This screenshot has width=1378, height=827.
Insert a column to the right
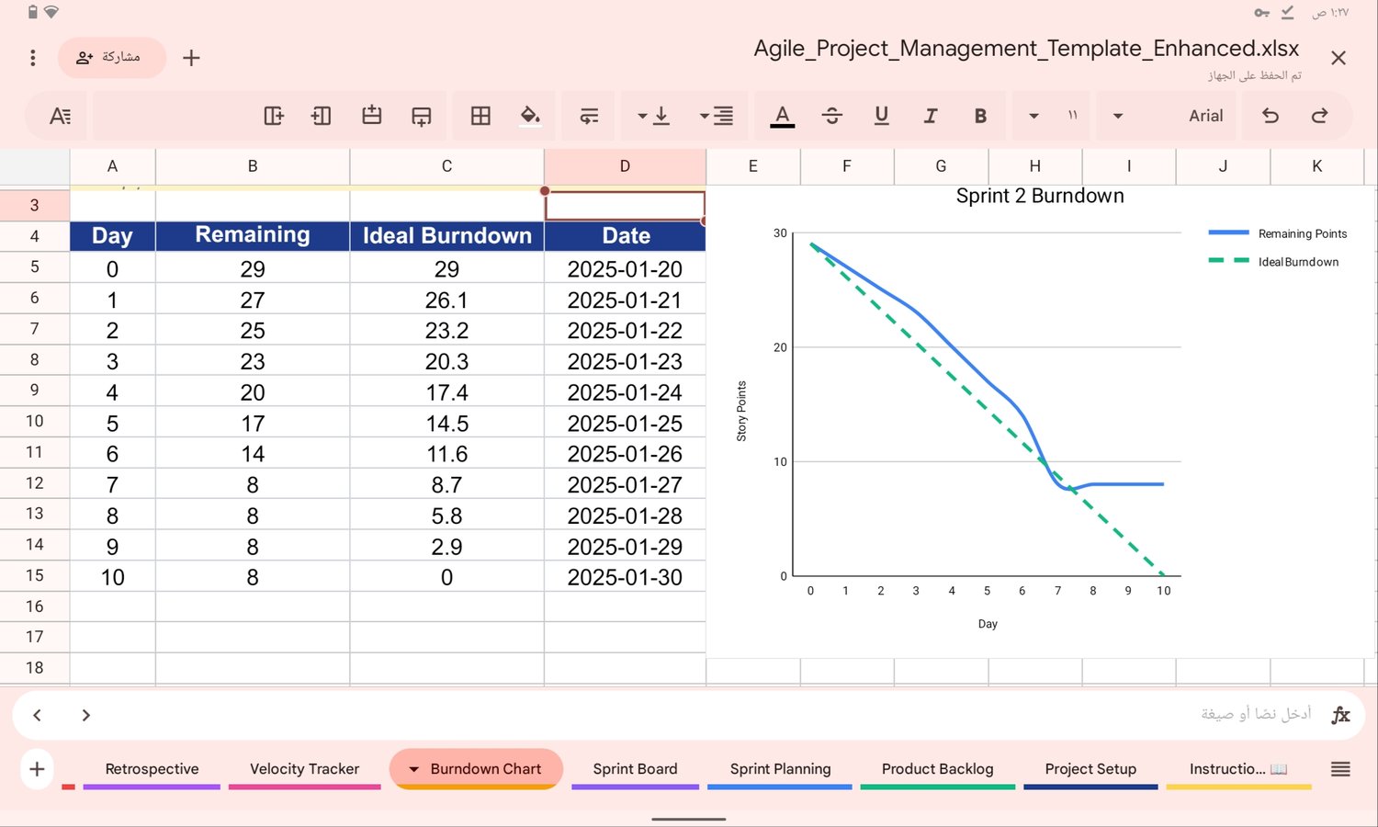(x=273, y=116)
